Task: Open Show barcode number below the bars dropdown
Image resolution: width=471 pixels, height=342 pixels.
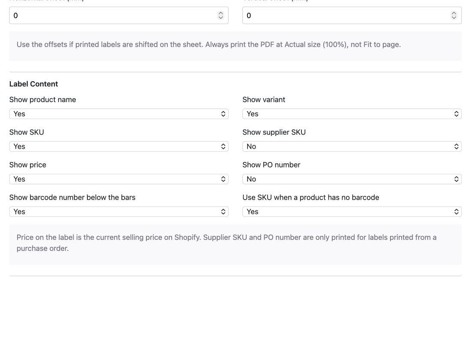Action: click(x=119, y=212)
